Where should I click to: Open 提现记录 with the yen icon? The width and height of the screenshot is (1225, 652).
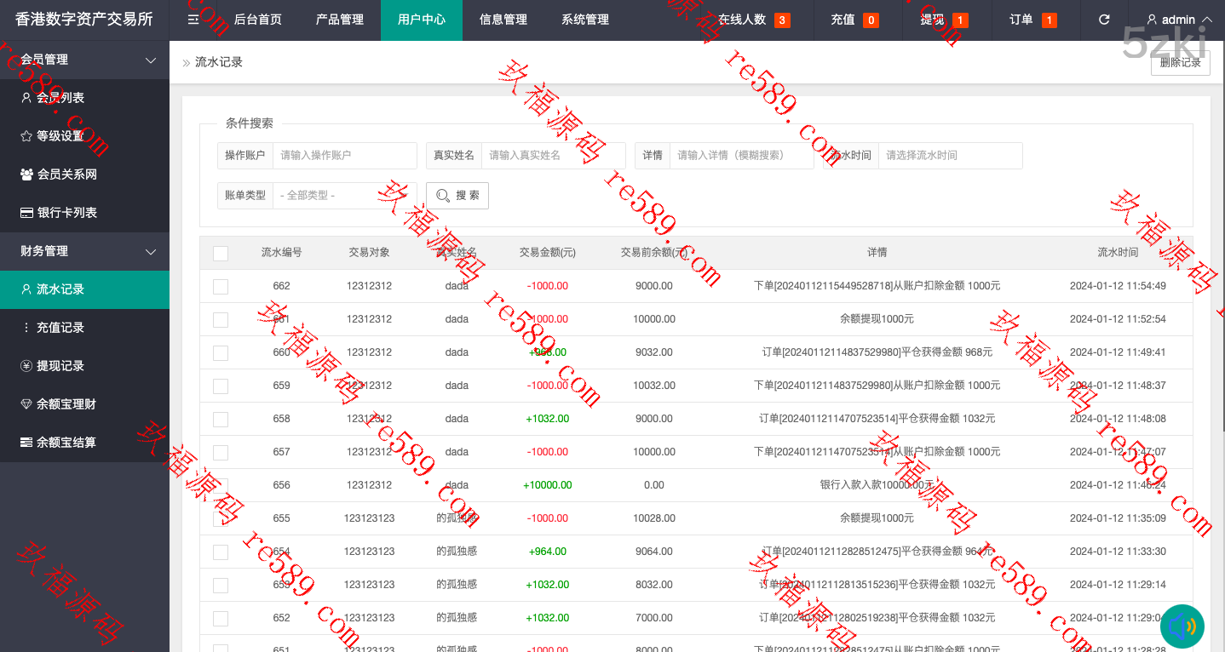[26, 366]
